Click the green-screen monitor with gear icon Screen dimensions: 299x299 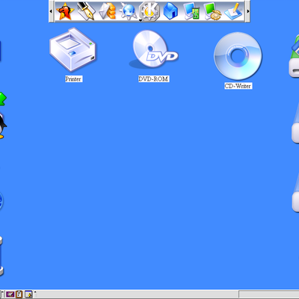[x=212, y=11]
